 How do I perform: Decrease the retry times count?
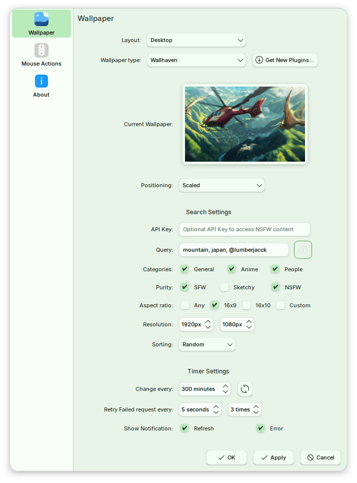(256, 412)
